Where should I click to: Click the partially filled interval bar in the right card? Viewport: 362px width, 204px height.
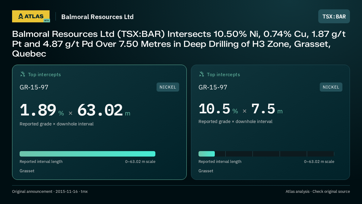coord(266,154)
